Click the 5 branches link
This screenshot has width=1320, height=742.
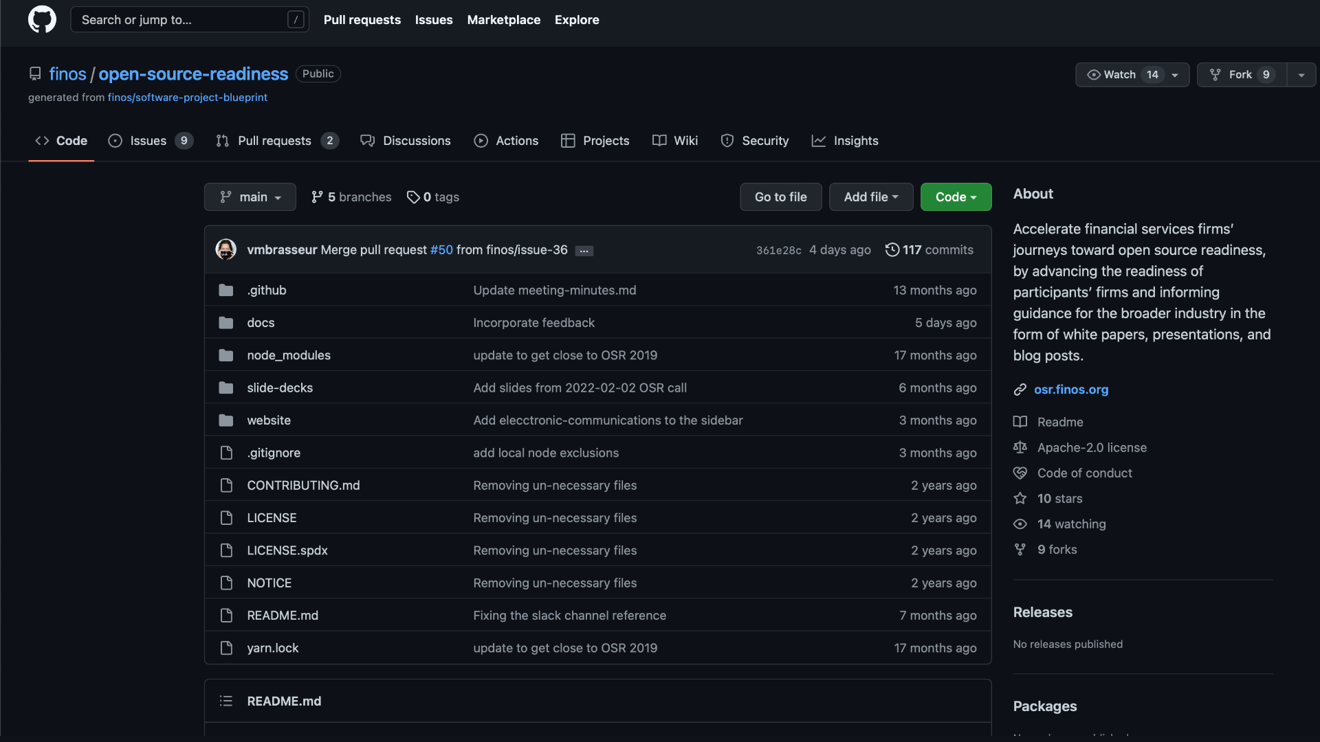351,197
